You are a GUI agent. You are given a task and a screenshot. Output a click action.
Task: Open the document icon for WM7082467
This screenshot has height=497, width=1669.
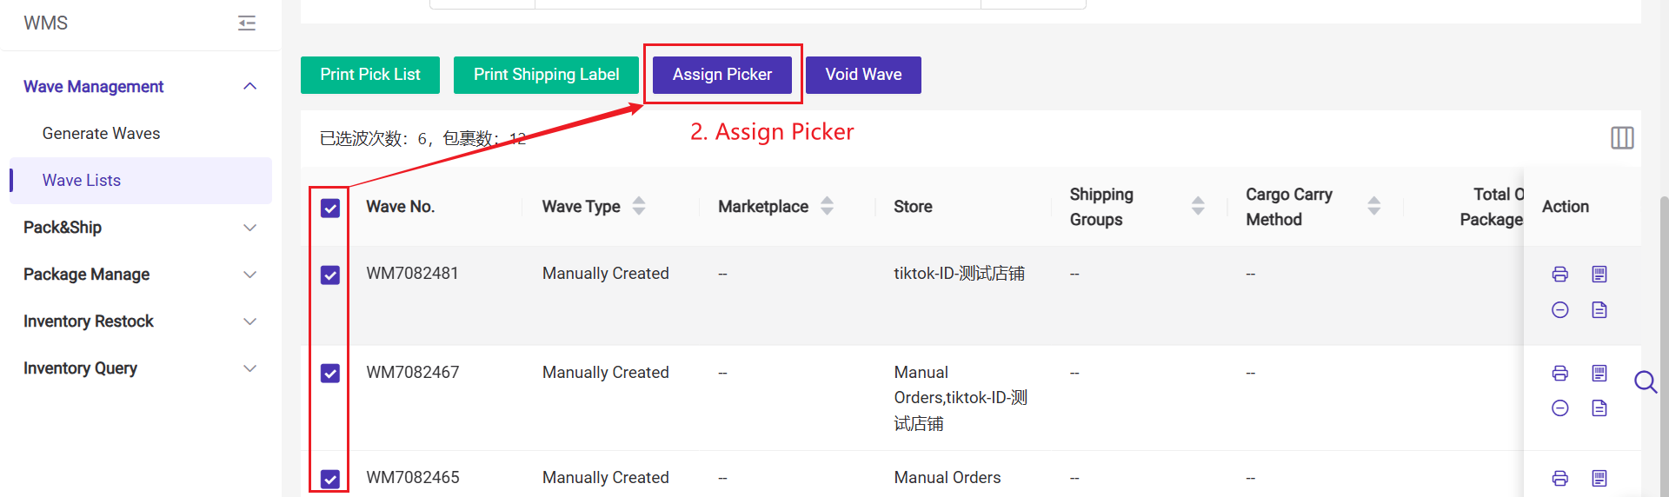point(1599,408)
